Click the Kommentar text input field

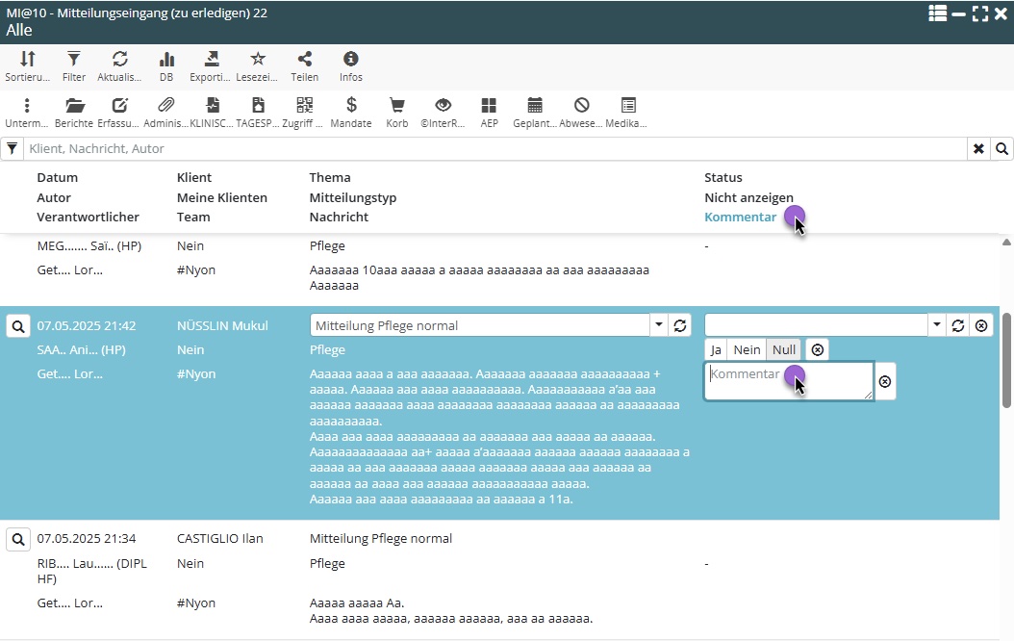(787, 381)
